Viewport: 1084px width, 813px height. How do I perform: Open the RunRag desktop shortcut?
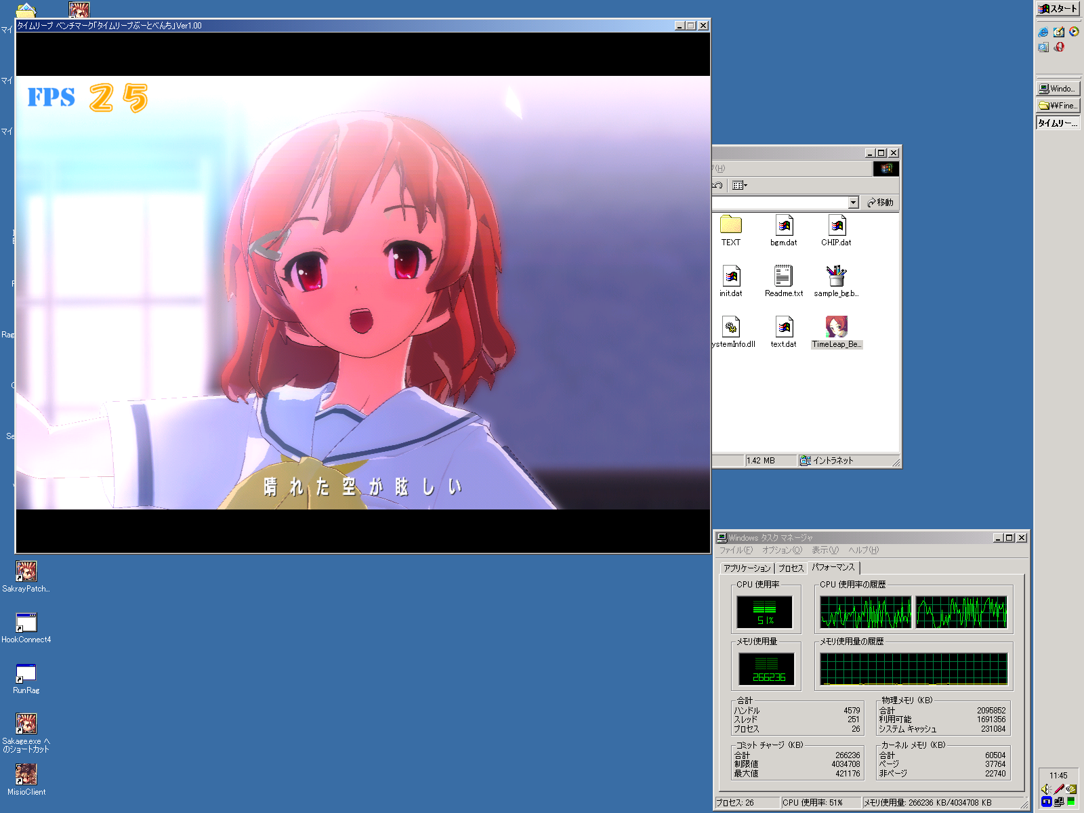tap(26, 674)
